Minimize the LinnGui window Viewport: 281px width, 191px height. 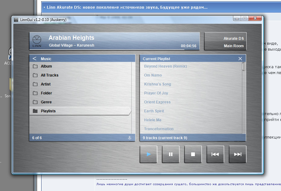(x=237, y=19)
